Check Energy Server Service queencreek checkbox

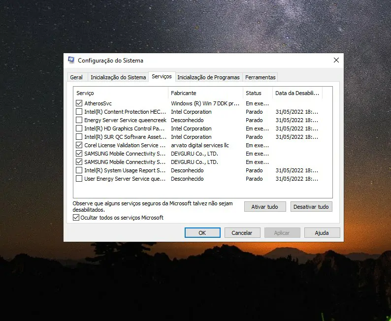tap(79, 120)
